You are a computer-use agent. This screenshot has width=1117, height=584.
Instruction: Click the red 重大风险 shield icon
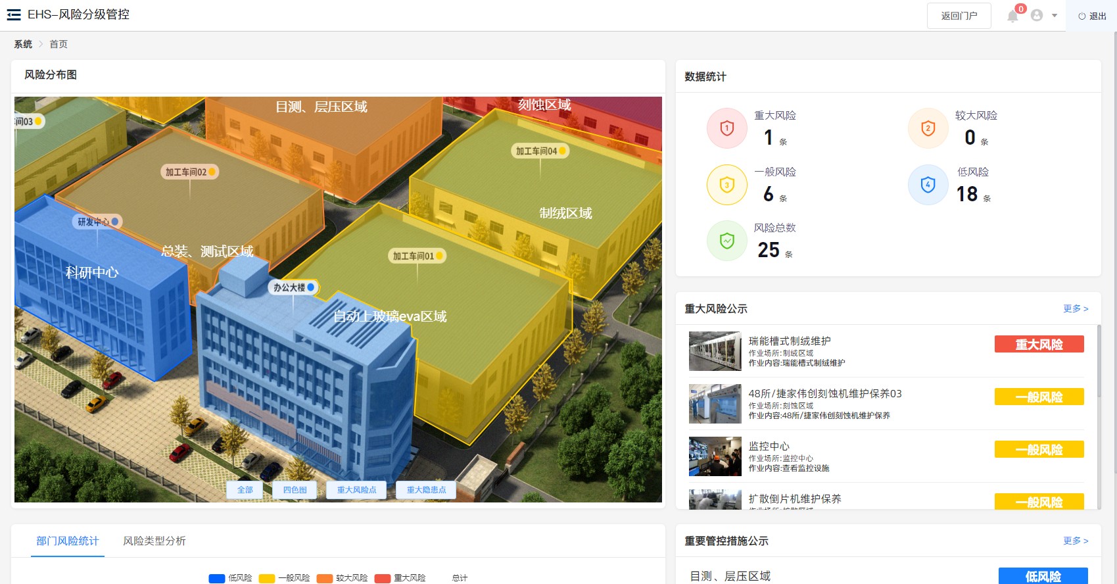point(726,128)
